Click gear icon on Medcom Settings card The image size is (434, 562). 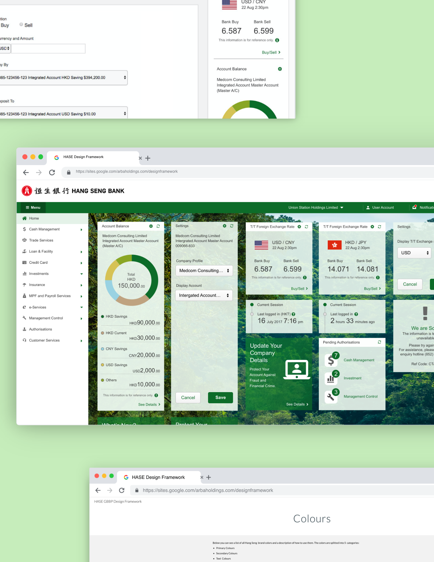coord(225,226)
